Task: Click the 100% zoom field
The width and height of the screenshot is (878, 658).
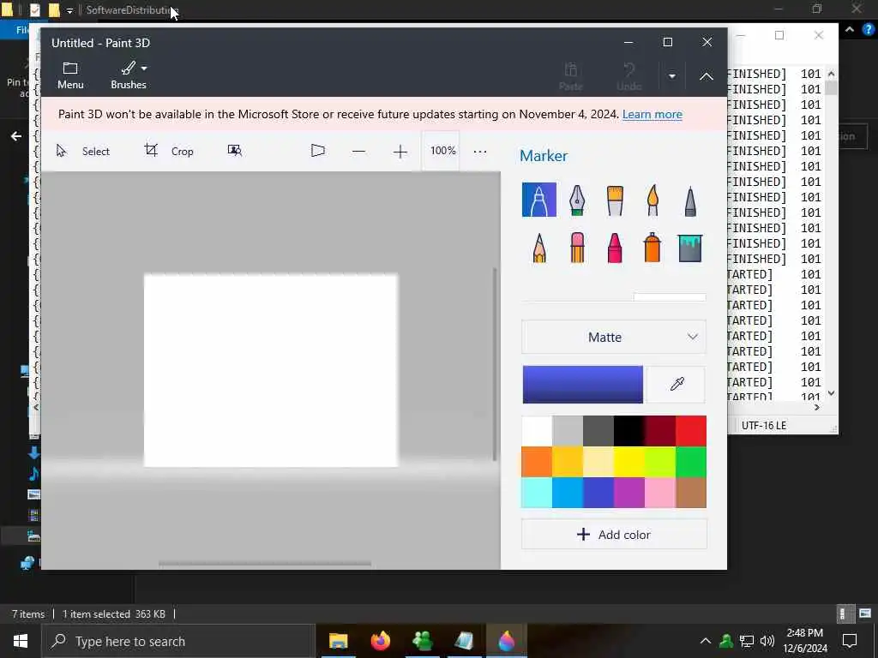Action: [x=442, y=151]
